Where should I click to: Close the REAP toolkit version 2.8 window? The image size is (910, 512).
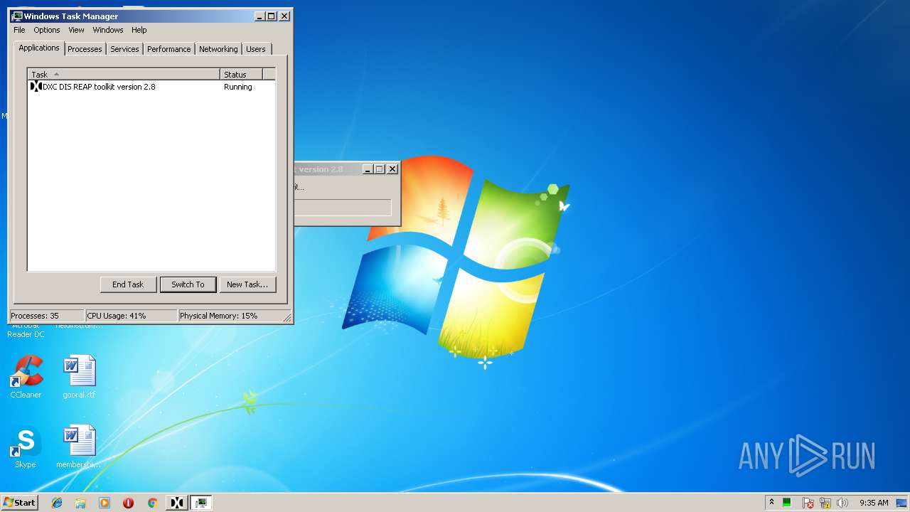point(392,169)
